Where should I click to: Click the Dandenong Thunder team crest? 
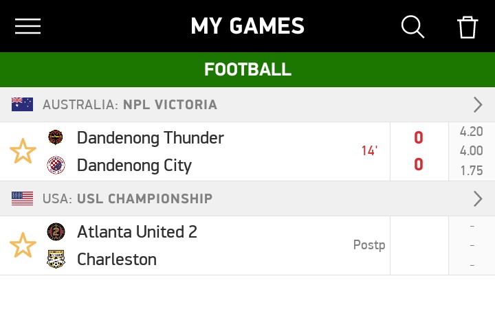[x=56, y=137]
